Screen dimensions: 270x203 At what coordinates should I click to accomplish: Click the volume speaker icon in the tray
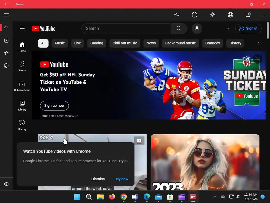pyautogui.click(x=238, y=197)
